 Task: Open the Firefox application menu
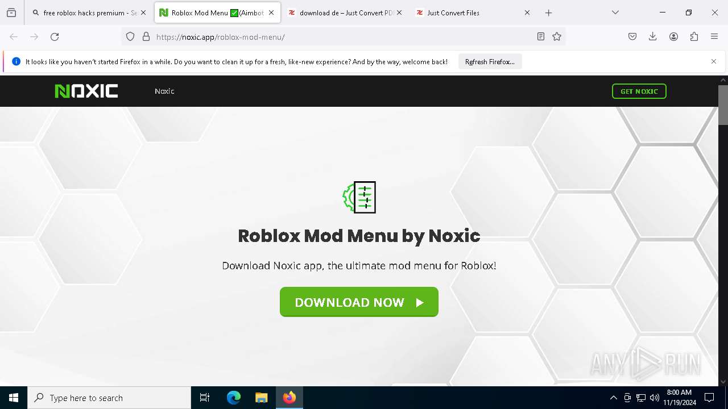click(x=714, y=37)
